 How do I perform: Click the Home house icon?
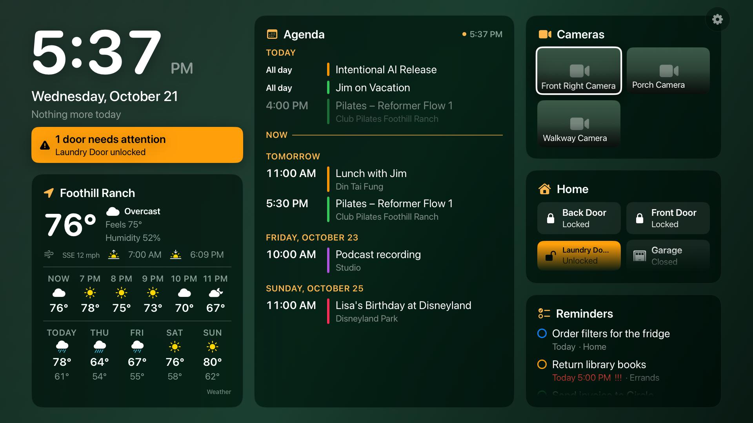click(544, 189)
